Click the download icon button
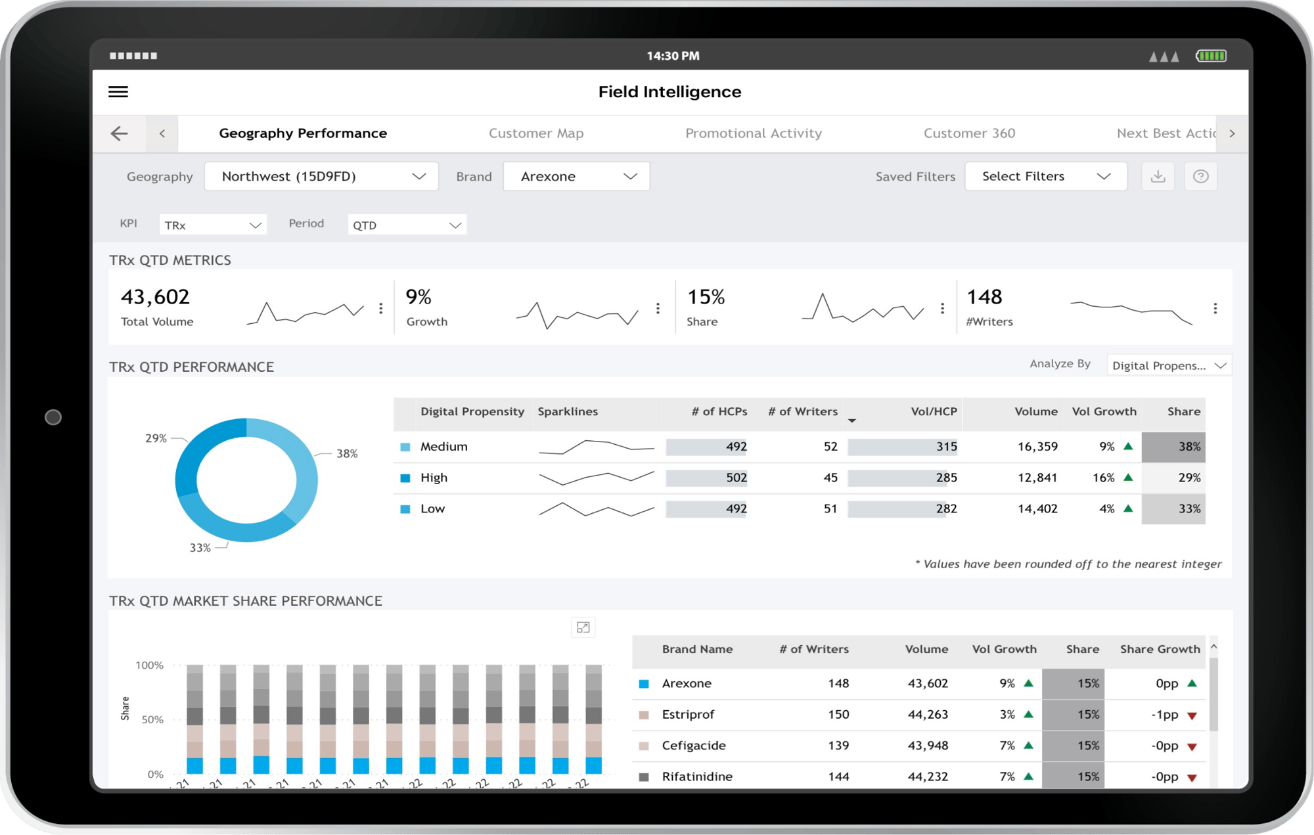Image resolution: width=1314 pixels, height=835 pixels. (x=1158, y=176)
